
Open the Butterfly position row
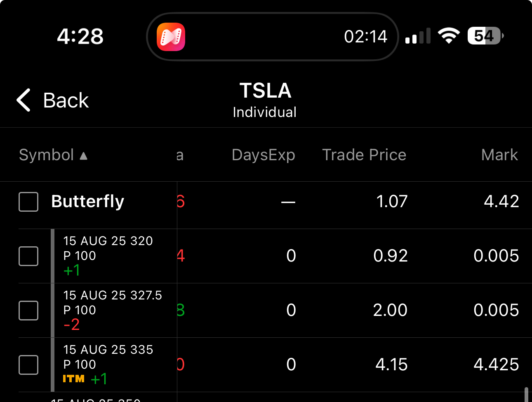[87, 201]
